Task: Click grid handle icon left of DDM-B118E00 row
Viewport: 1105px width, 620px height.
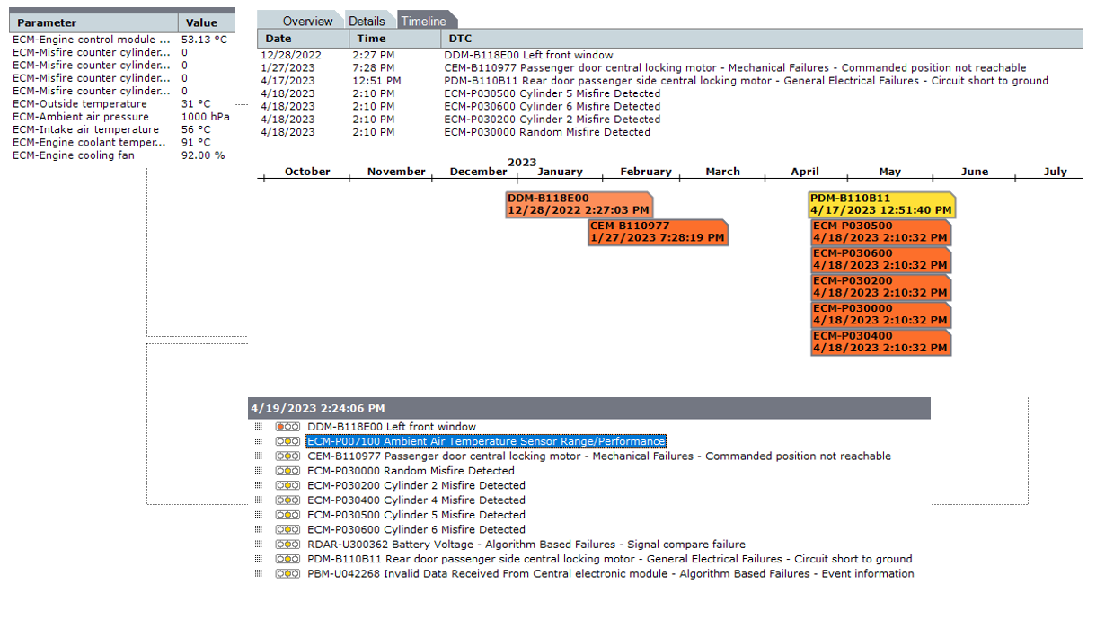Action: [259, 427]
